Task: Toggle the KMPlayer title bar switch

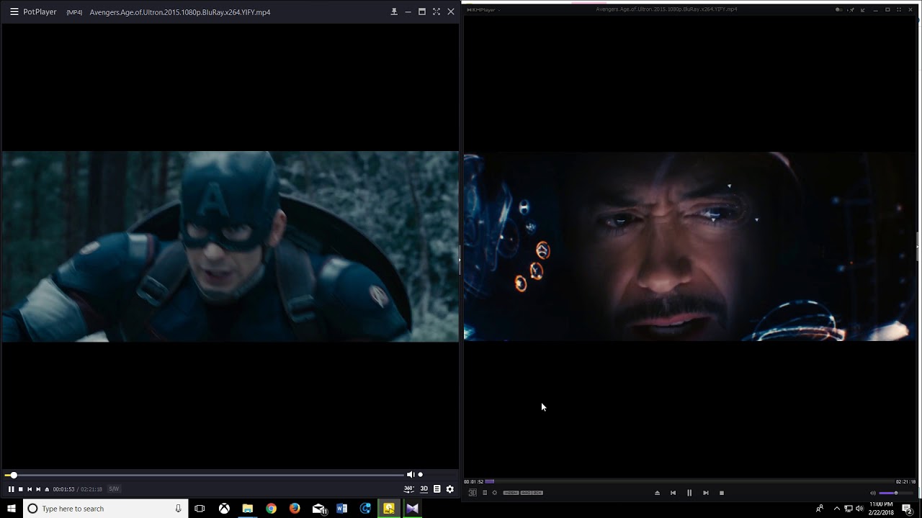Action: click(839, 9)
